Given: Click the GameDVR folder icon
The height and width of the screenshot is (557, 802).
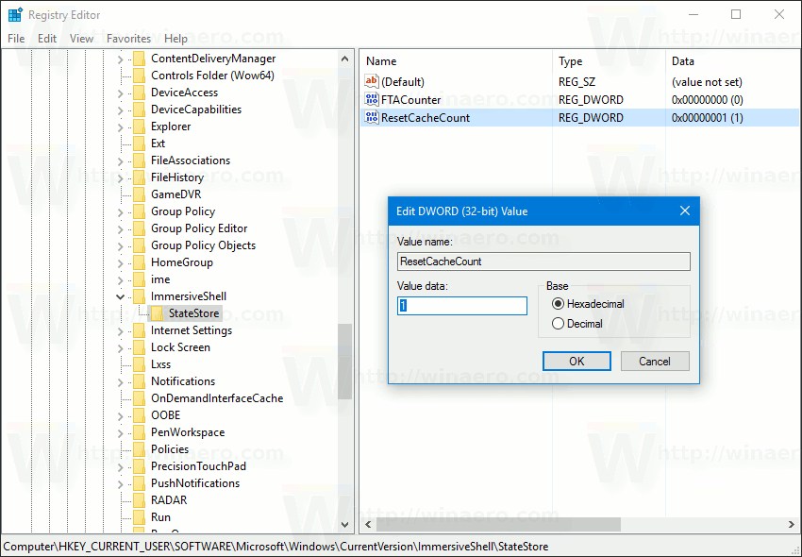Looking at the screenshot, I should [139, 194].
